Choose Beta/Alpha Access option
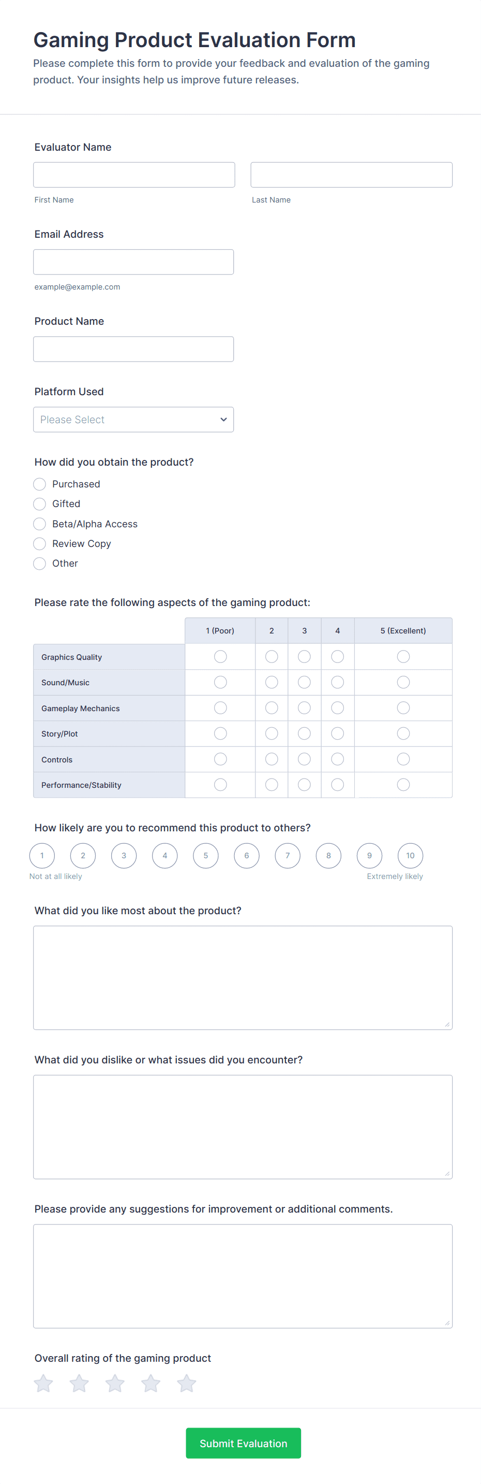 (40, 524)
